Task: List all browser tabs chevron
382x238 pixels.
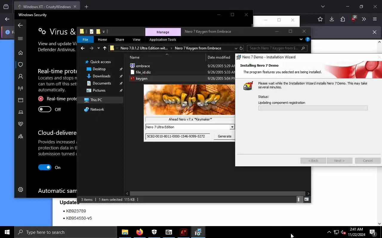Action: pyautogui.click(x=323, y=7)
